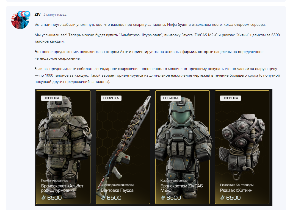Open ZIV's profile avatar picture
Viewport: 290px width, 210px height.
[20, 20]
